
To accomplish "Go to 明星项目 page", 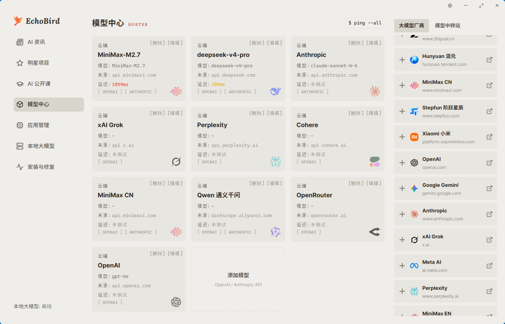I will tap(49, 63).
